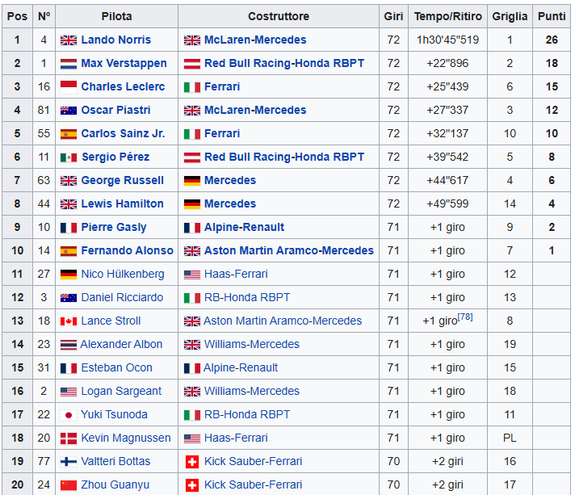Click the Dutch flag beside Max Verstappen
Image resolution: width=575 pixels, height=495 pixels.
[69, 64]
